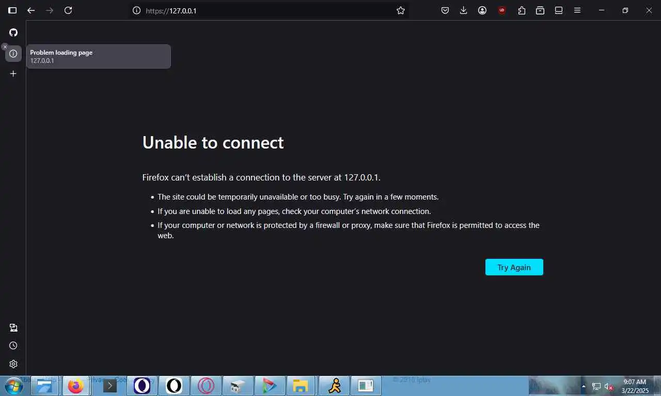
Task: Open the terminal chevron taskbar icon
Action: tap(109, 386)
